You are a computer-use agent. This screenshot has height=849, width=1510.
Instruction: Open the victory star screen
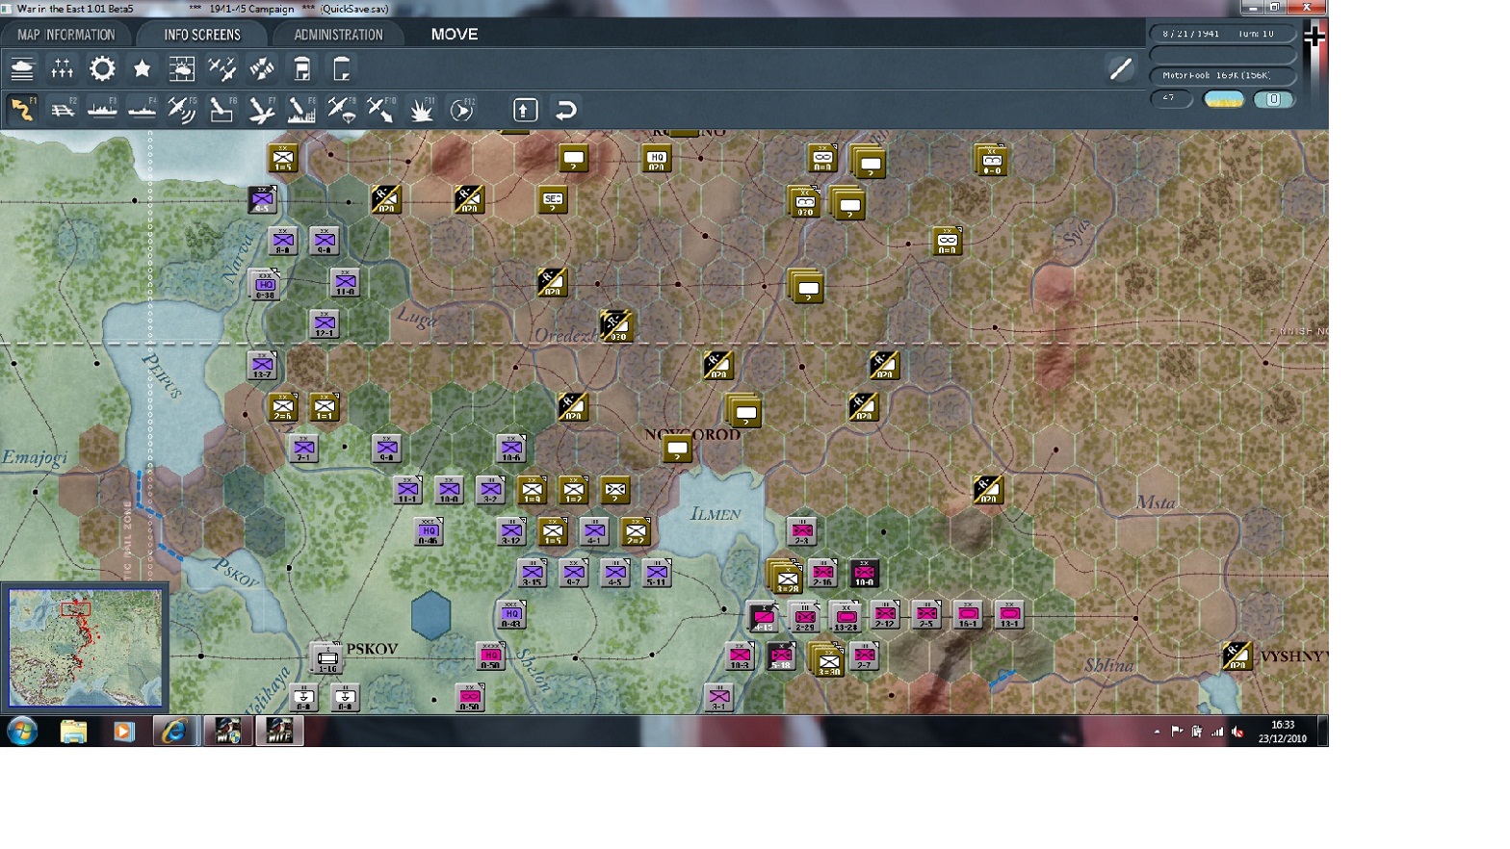pyautogui.click(x=143, y=69)
